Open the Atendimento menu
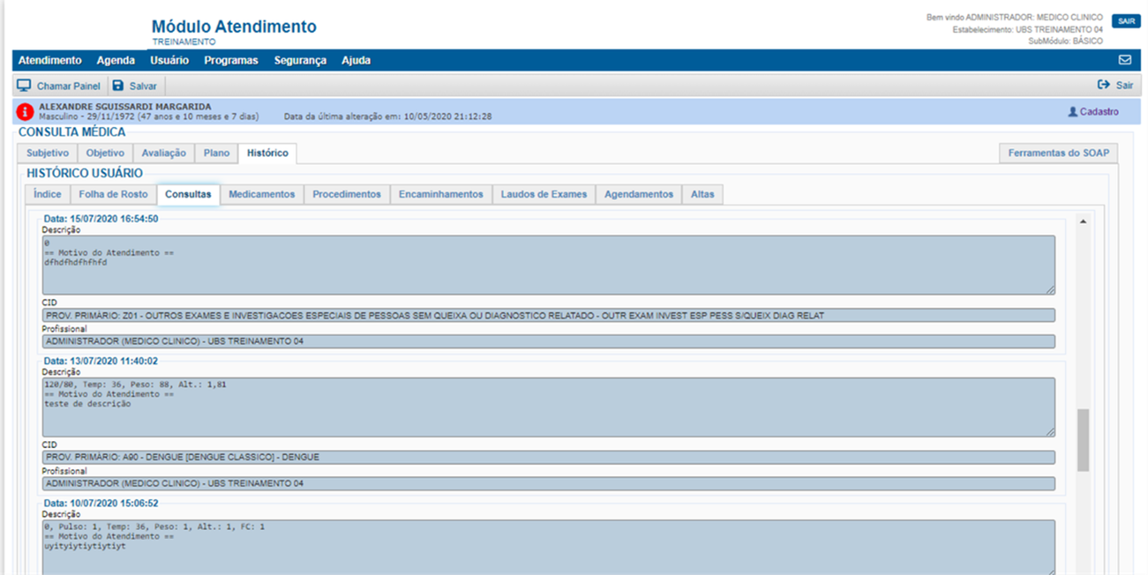This screenshot has width=1148, height=575. click(x=49, y=61)
